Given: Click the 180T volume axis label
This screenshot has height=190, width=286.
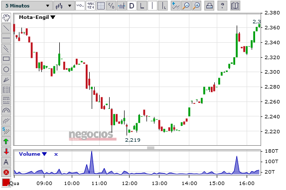Looking at the screenshot, I should (x=272, y=151).
